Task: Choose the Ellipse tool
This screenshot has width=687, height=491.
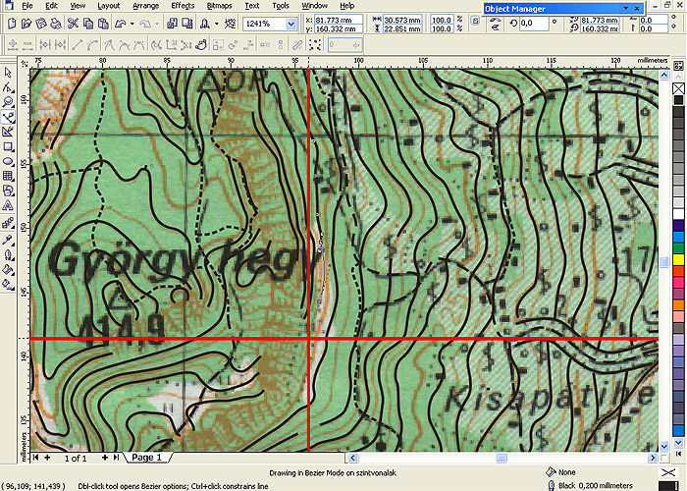Action: click(x=8, y=161)
